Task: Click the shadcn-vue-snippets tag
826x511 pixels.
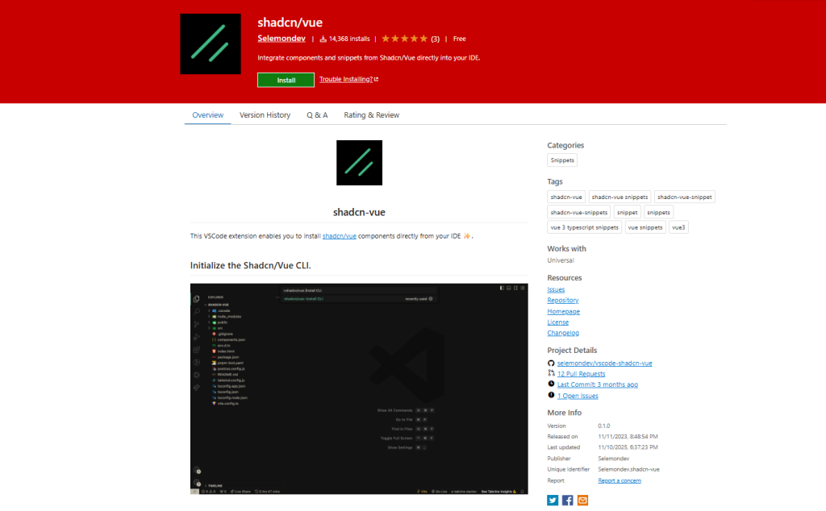Action: tap(579, 212)
